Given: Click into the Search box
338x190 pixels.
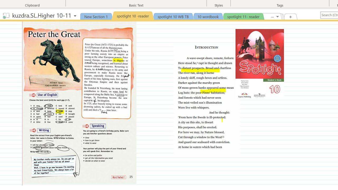Looking at the screenshot, I should pyautogui.click(x=329, y=15).
